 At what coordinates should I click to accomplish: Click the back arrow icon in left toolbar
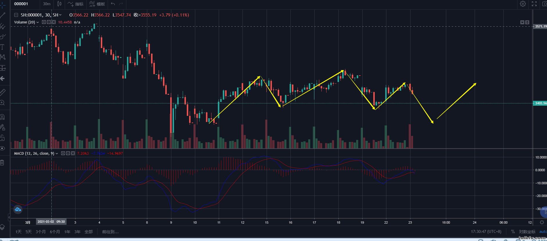click(3, 78)
